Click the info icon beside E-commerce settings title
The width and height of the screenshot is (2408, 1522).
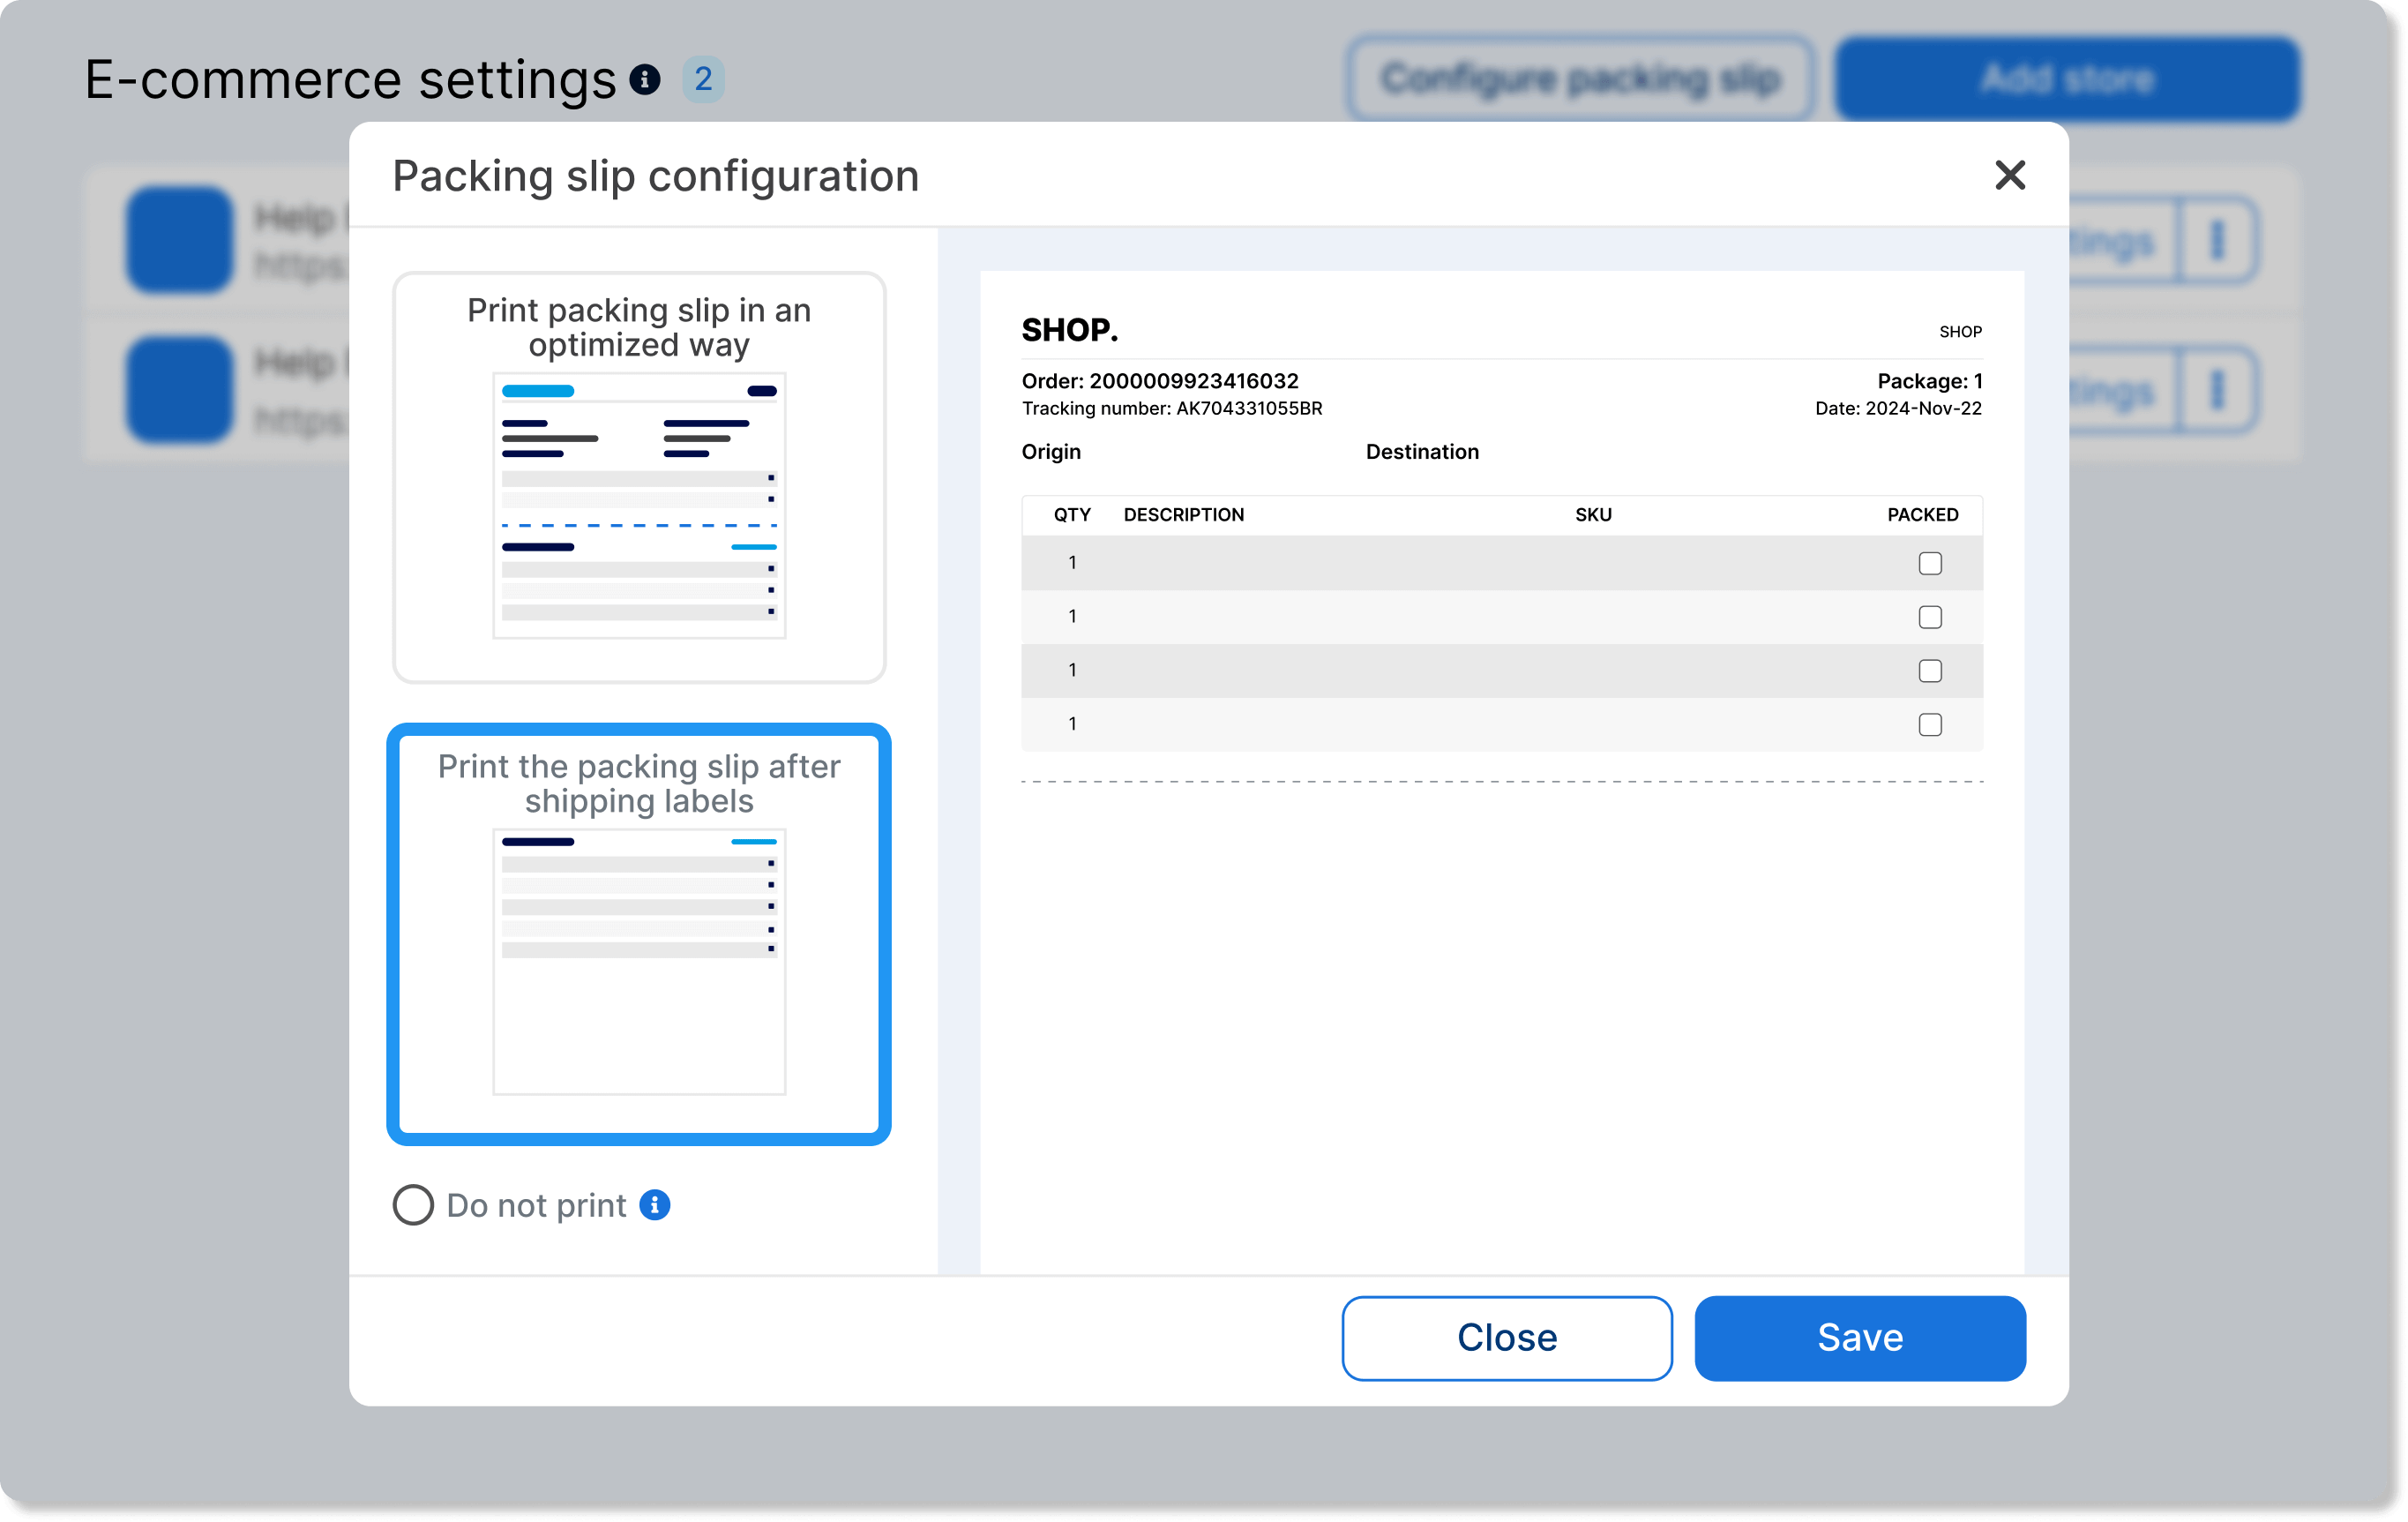[x=645, y=79]
